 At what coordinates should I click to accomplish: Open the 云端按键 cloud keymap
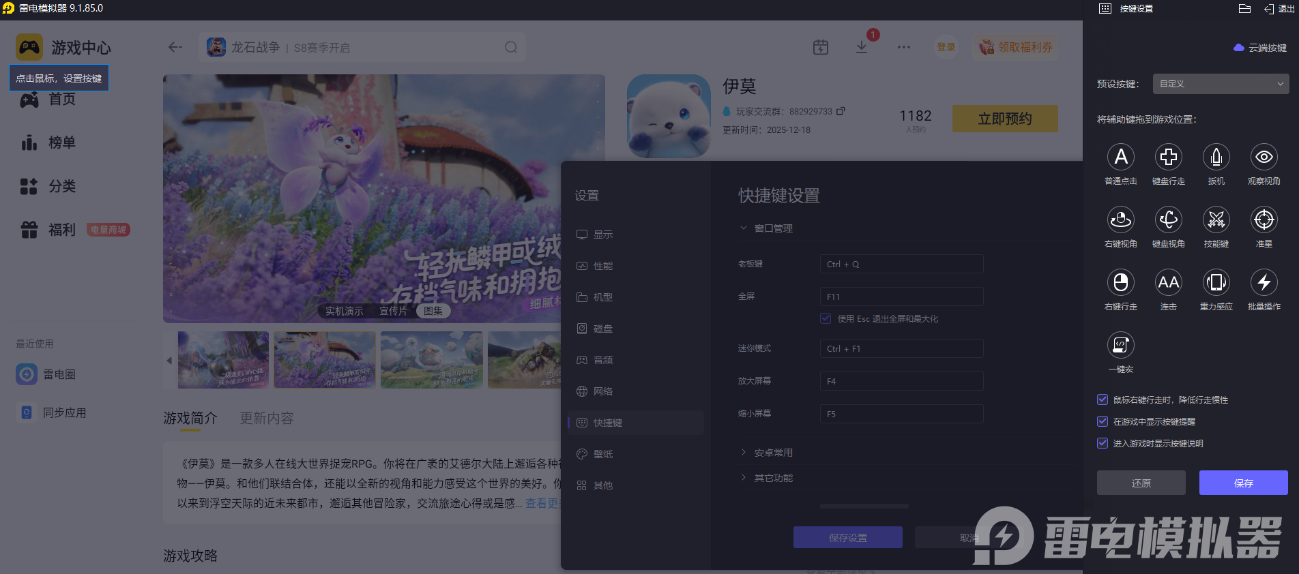coord(1259,48)
